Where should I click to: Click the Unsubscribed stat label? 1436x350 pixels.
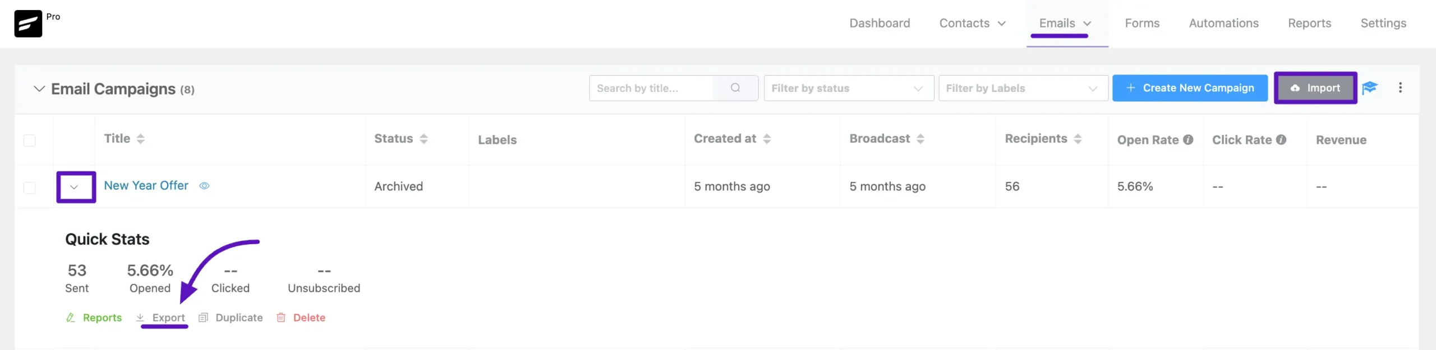(x=324, y=288)
